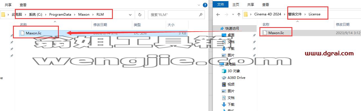The image size is (361, 111).
Task: Click the 3 KB size value
Action: pyautogui.click(x=182, y=33)
